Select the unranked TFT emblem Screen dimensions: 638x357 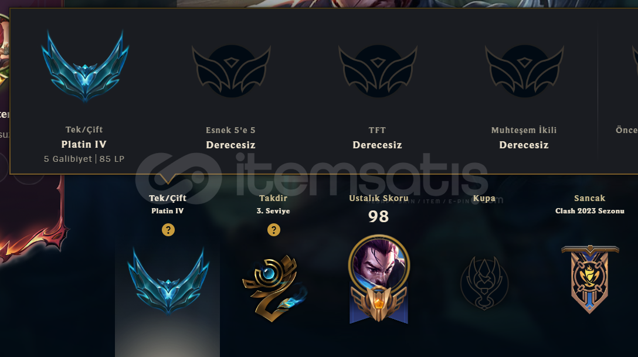click(x=378, y=71)
